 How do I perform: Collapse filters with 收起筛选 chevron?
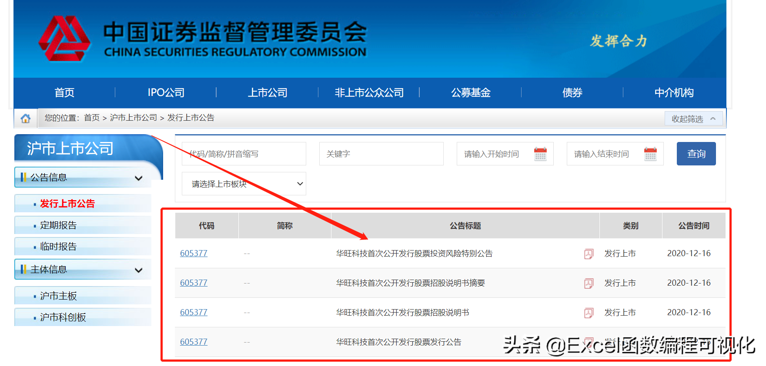693,119
